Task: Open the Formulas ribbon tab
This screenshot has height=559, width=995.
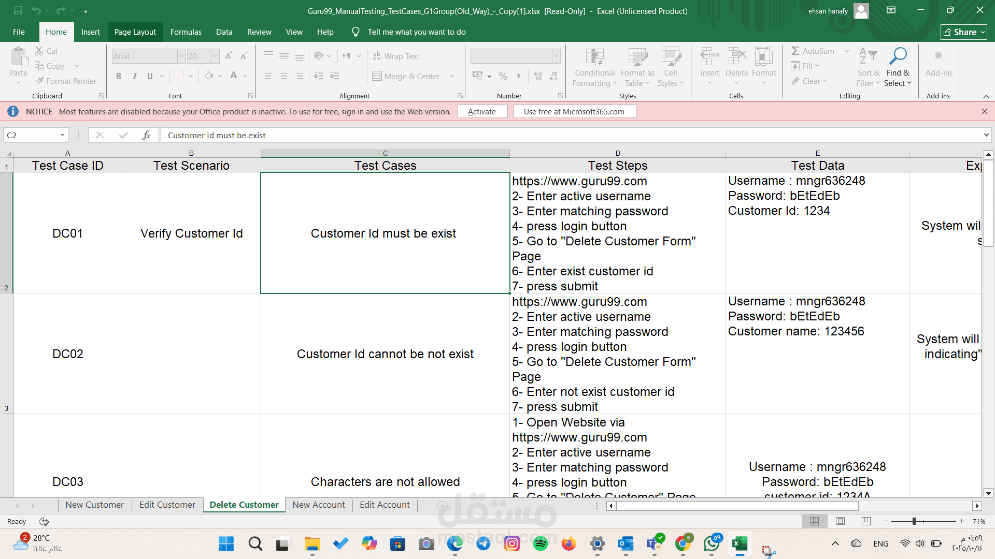Action: pyautogui.click(x=186, y=32)
